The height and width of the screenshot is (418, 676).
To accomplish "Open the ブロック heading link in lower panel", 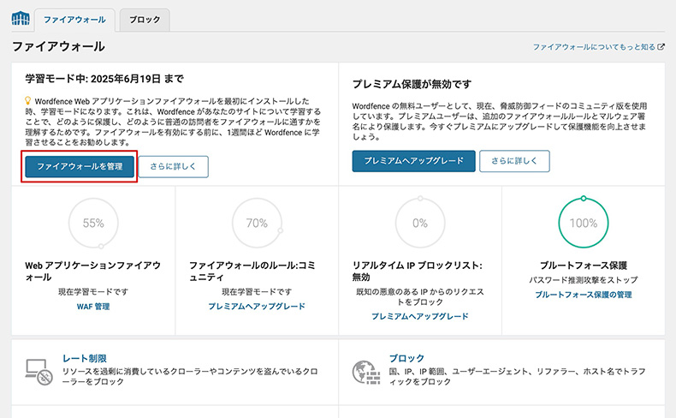I will pos(406,358).
